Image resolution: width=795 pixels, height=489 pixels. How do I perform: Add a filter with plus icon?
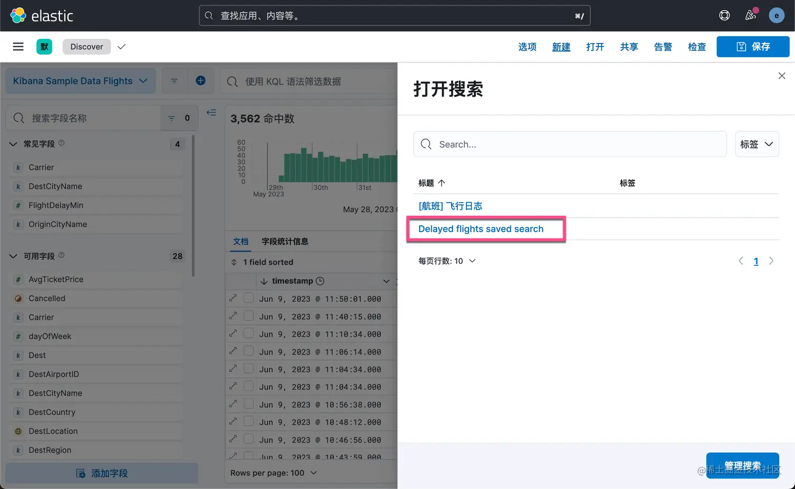tap(200, 80)
